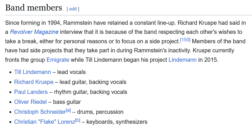Click "lead guitar, backing vocals" text
Screen dimensions: 252x130
point(93,82)
